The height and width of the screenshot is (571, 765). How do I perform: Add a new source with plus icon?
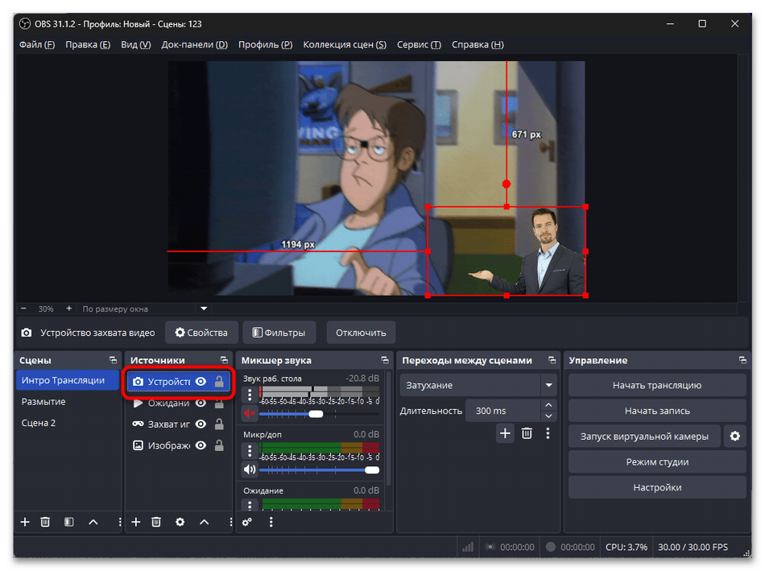pos(136,522)
